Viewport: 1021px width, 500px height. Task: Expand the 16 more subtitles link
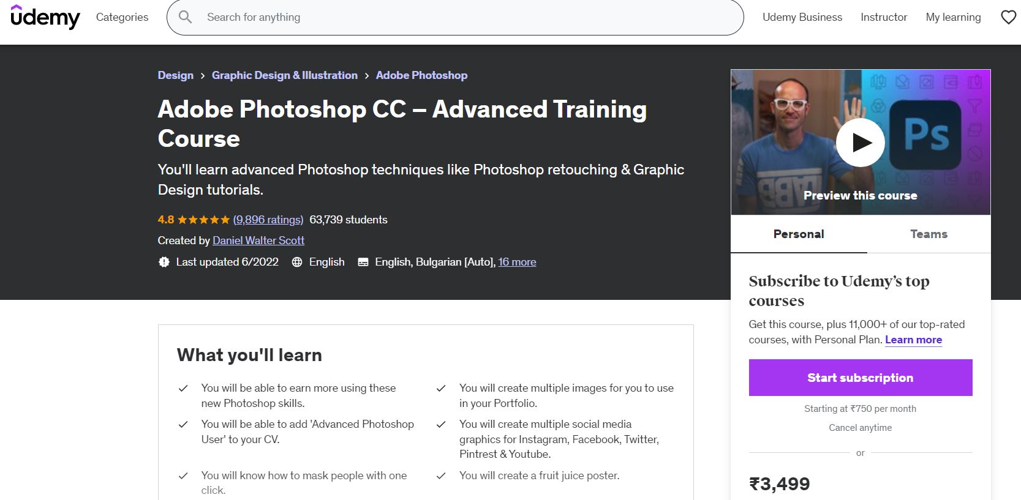click(517, 262)
